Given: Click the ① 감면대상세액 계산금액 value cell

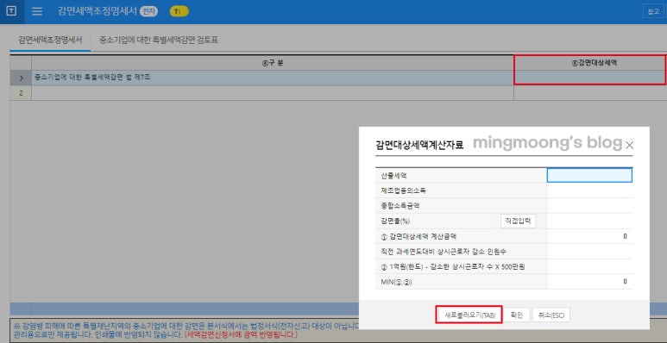Looking at the screenshot, I should pyautogui.click(x=589, y=236).
